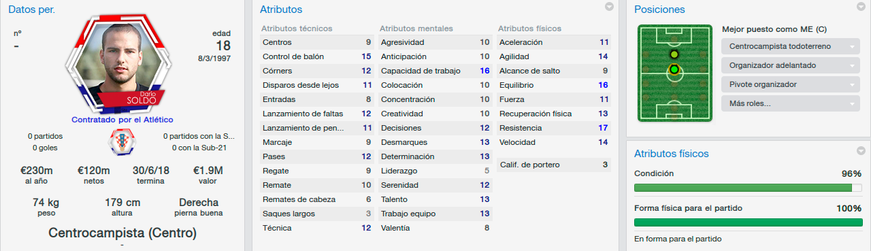Screen dimensions: 871x251
Task: Expand the Pivote organizador role dropdown
Action: pyautogui.click(x=789, y=85)
